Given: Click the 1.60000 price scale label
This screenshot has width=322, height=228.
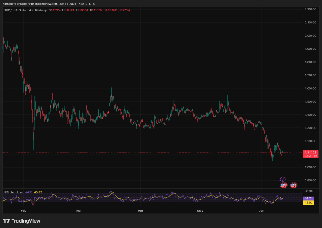Looking at the screenshot, I should point(310,88).
